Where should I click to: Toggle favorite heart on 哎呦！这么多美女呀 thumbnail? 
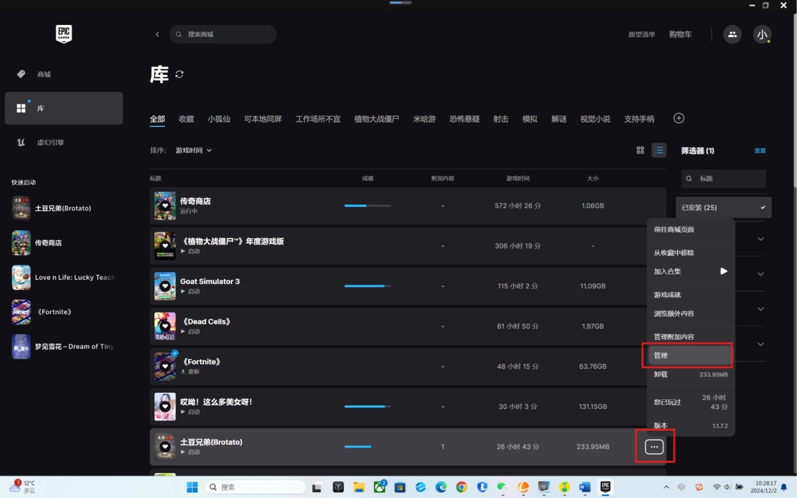coord(165,406)
